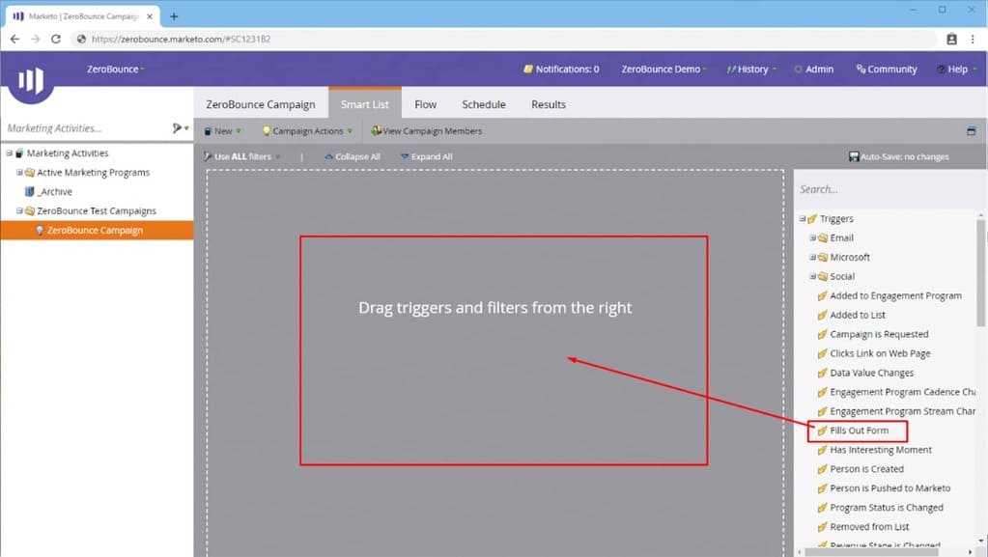
Task: Click the triggers panel horizontal scrollbar
Action: coord(871,552)
